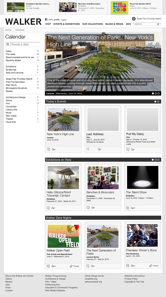Open the Rock the Garden 2010 thumbnail
The image size is (166, 297).
[119, 8]
